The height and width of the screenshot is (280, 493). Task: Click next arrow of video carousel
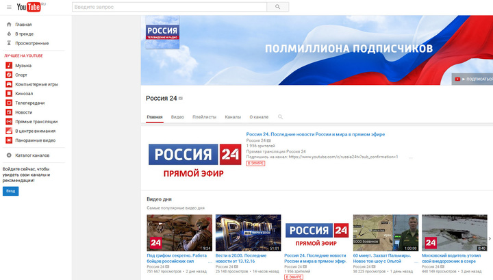coord(490,239)
